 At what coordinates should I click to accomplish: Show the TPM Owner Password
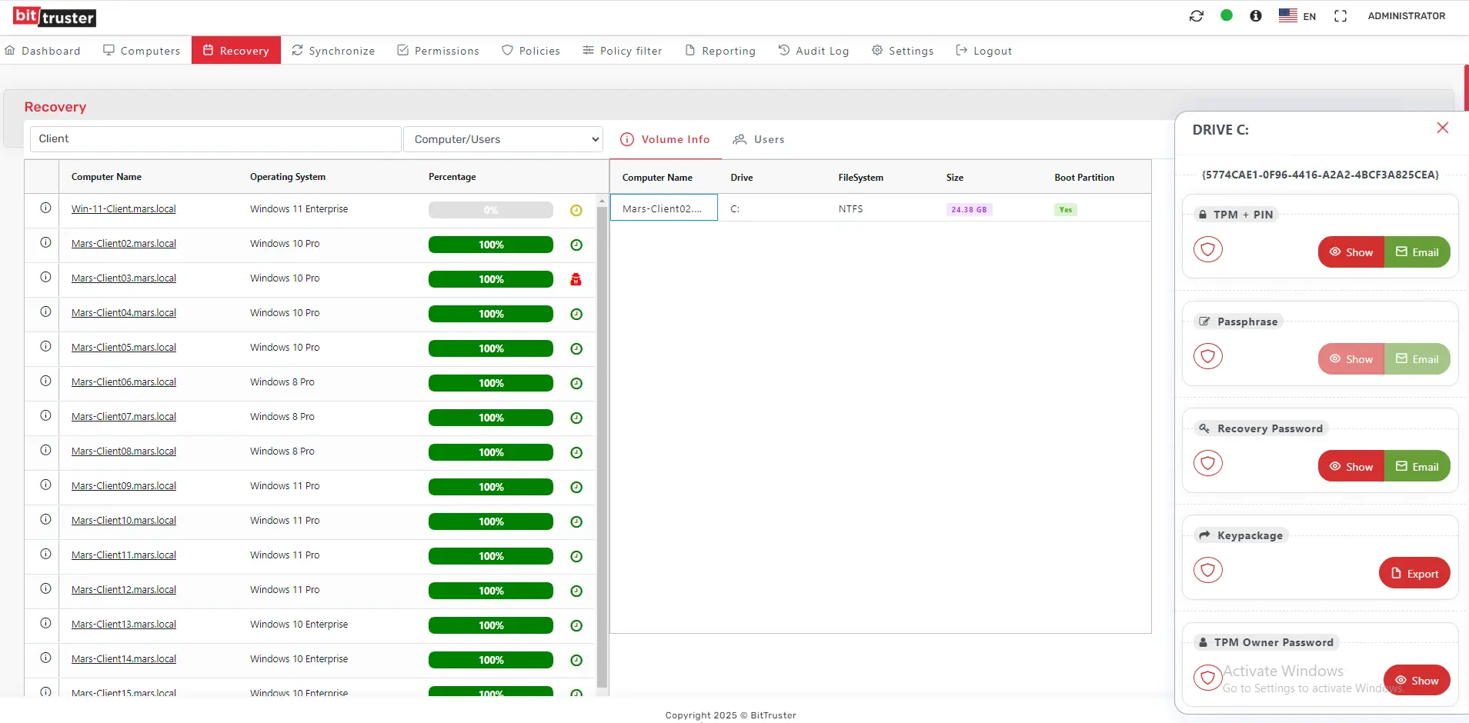1416,680
